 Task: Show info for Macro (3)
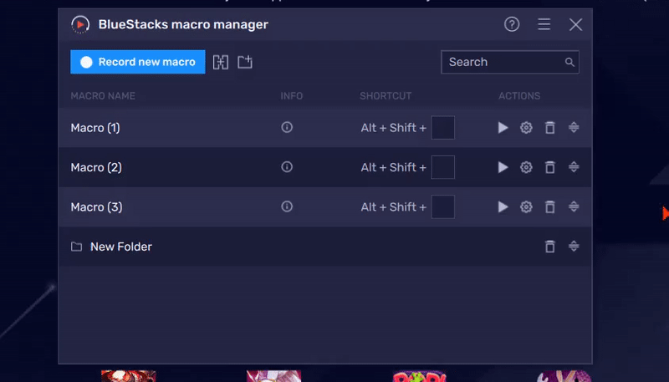pyautogui.click(x=287, y=206)
